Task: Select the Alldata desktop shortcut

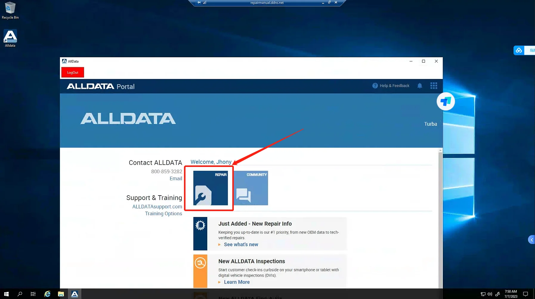Action: coord(10,38)
